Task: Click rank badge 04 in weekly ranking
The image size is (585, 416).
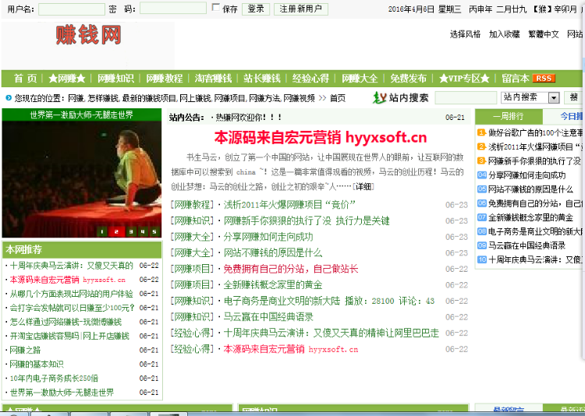Action: pyautogui.click(x=482, y=175)
